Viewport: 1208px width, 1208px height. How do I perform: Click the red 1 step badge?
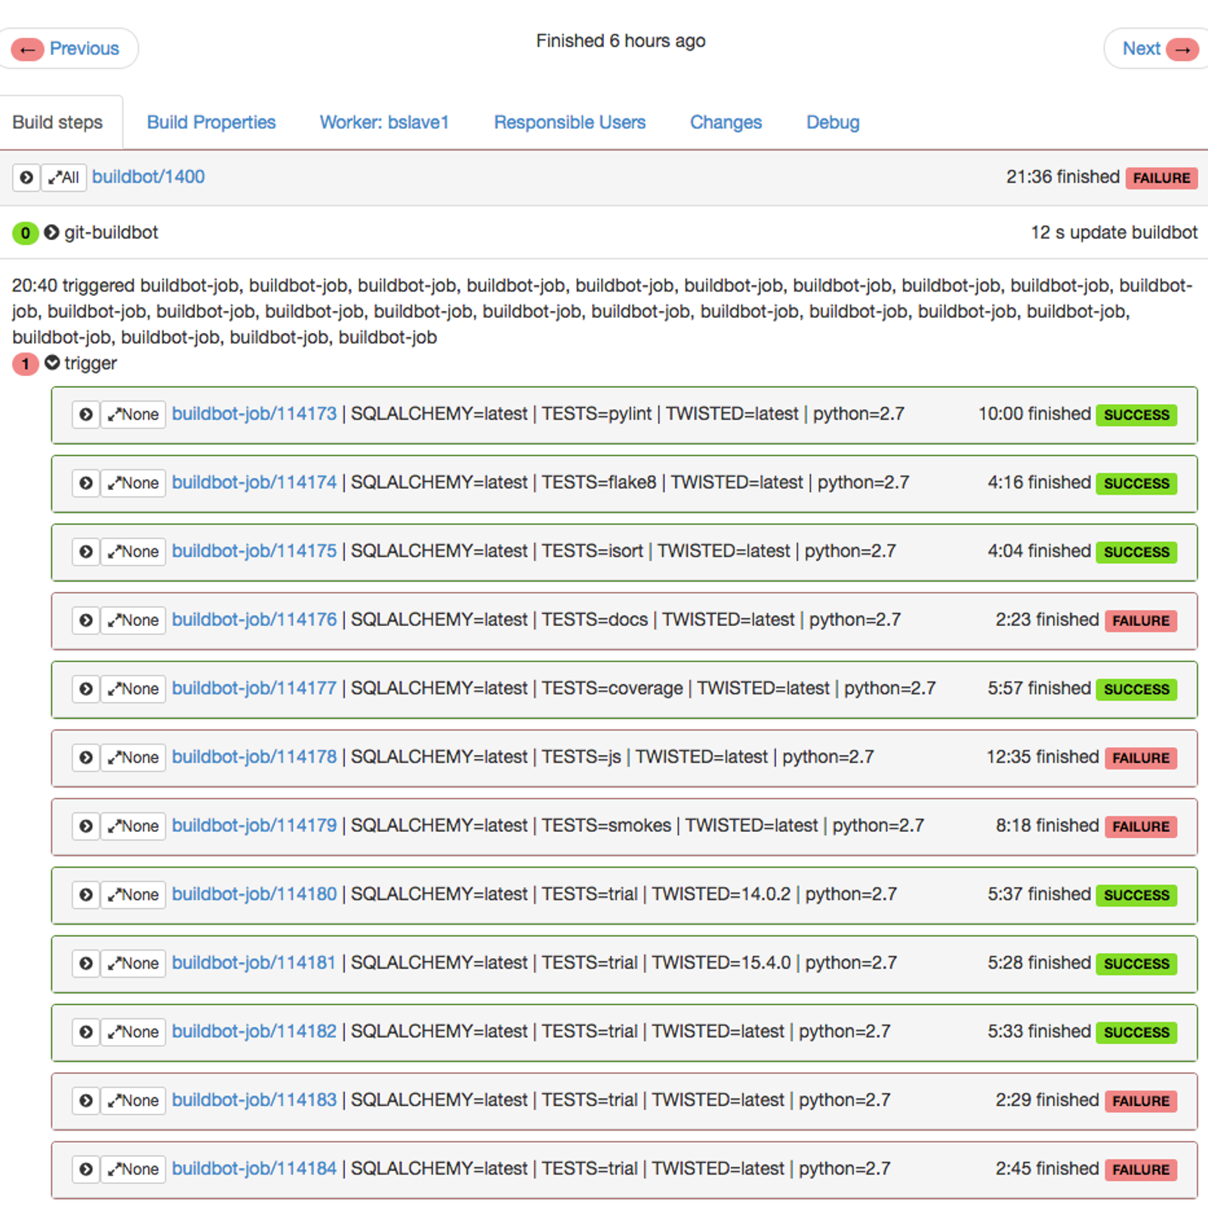coord(25,364)
